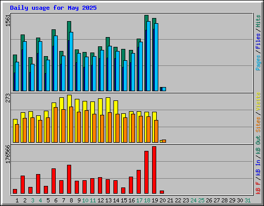
Task: Click the red kB bar for day 15
Action: (123, 191)
